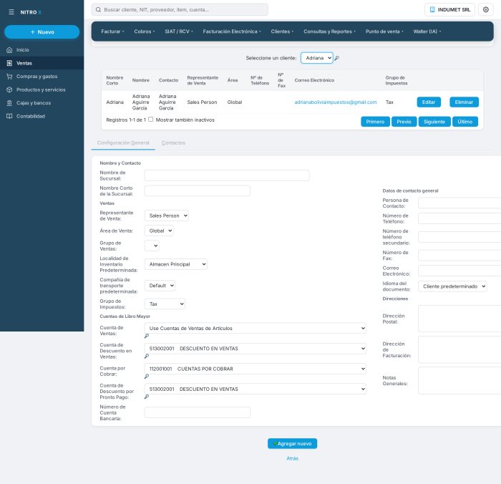Image resolution: width=501 pixels, height=484 pixels.
Task: Click the Nuevo button
Action: point(42,32)
